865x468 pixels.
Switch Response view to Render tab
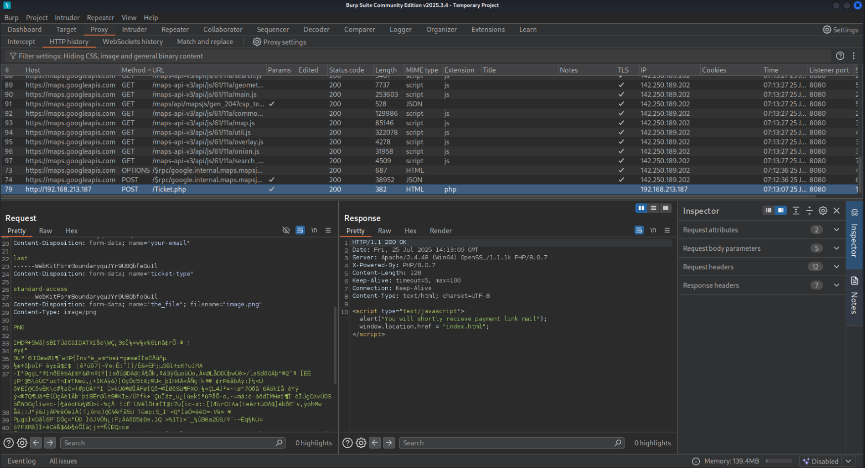[x=441, y=231]
